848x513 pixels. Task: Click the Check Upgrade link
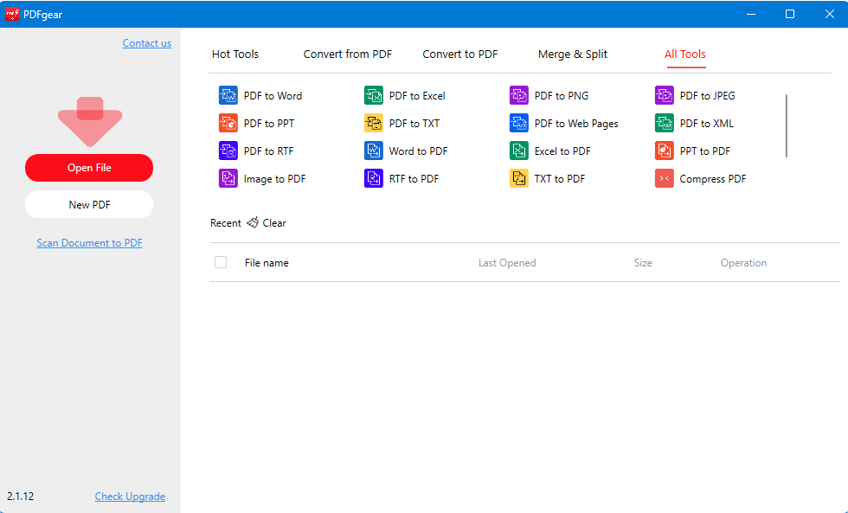(x=130, y=497)
